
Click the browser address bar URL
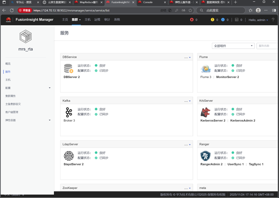[x=72, y=11]
